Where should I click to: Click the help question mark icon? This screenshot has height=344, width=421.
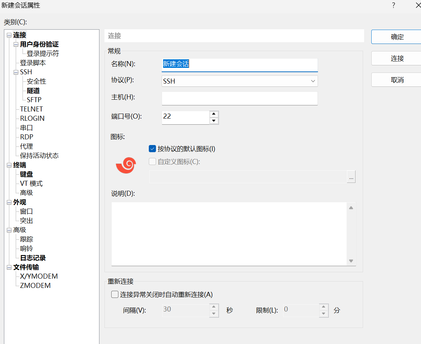point(393,5)
